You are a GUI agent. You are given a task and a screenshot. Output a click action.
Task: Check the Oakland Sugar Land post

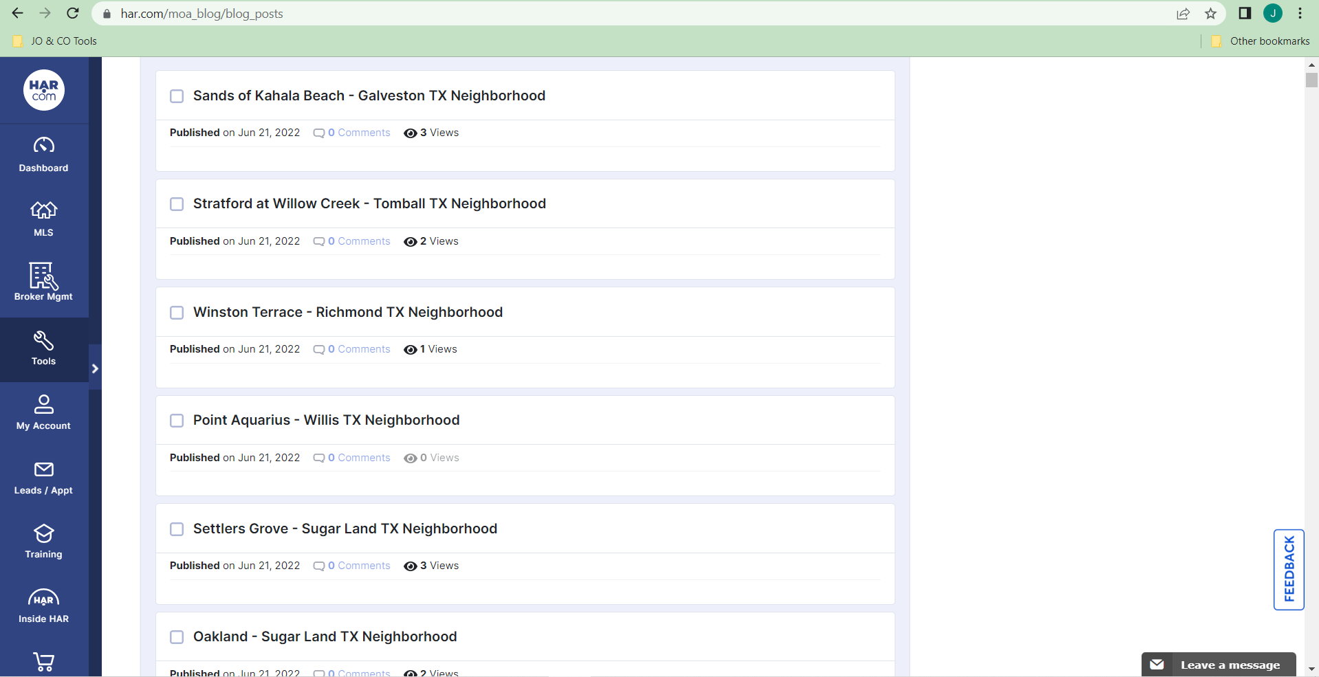(177, 637)
